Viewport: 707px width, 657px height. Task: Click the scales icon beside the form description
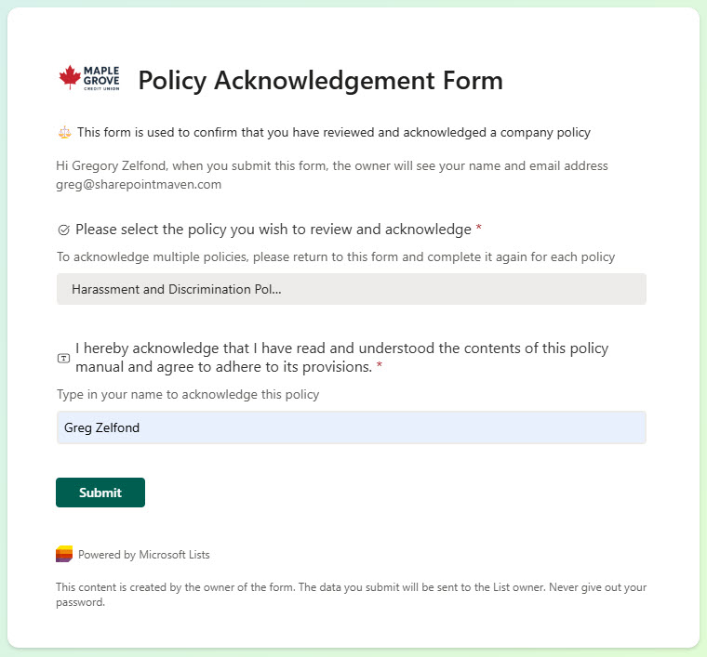(x=63, y=133)
